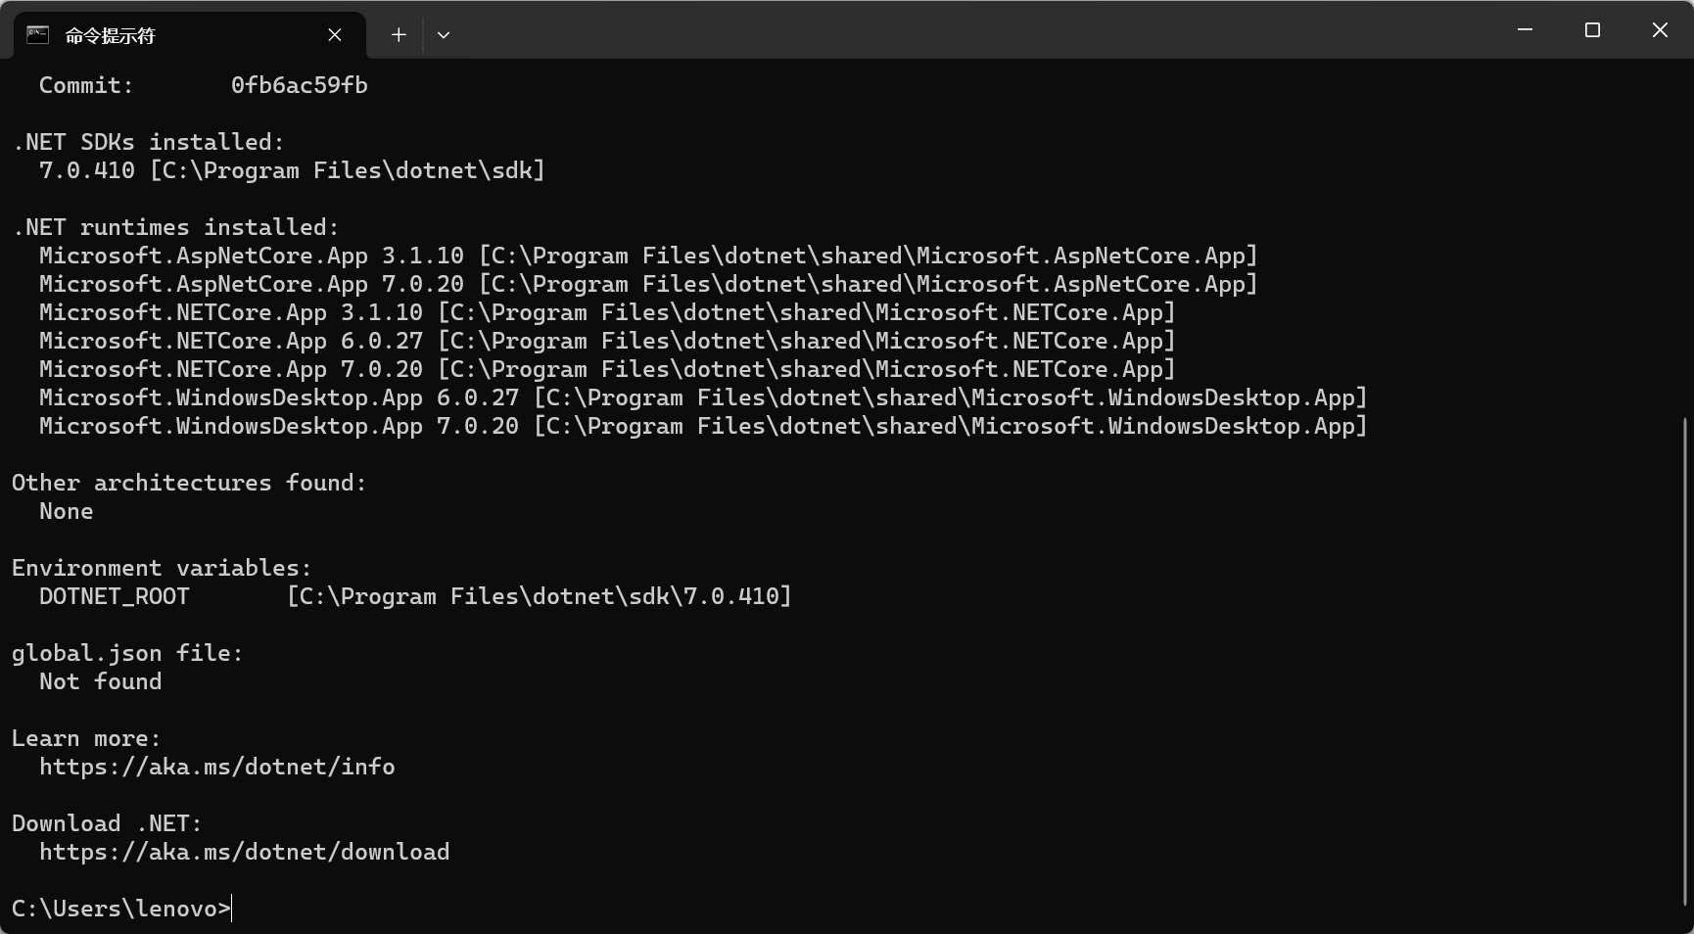The width and height of the screenshot is (1694, 934).
Task: Click the empty title bar area
Action: click(979, 30)
